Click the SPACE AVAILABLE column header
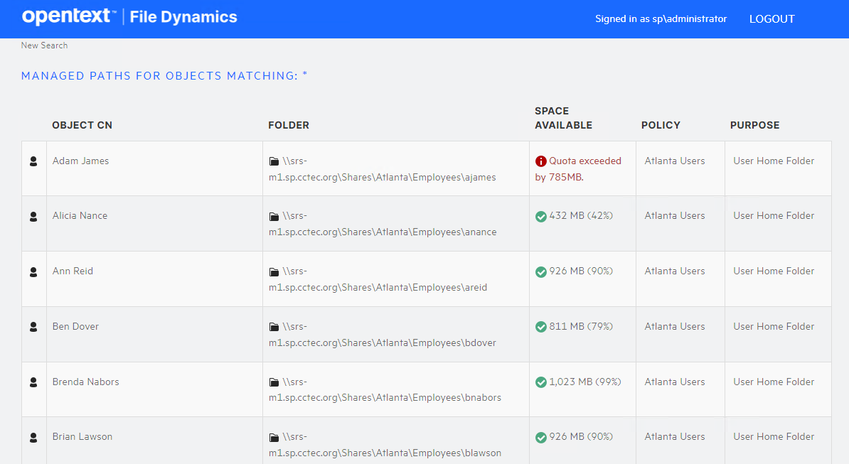This screenshot has height=464, width=849. [563, 118]
